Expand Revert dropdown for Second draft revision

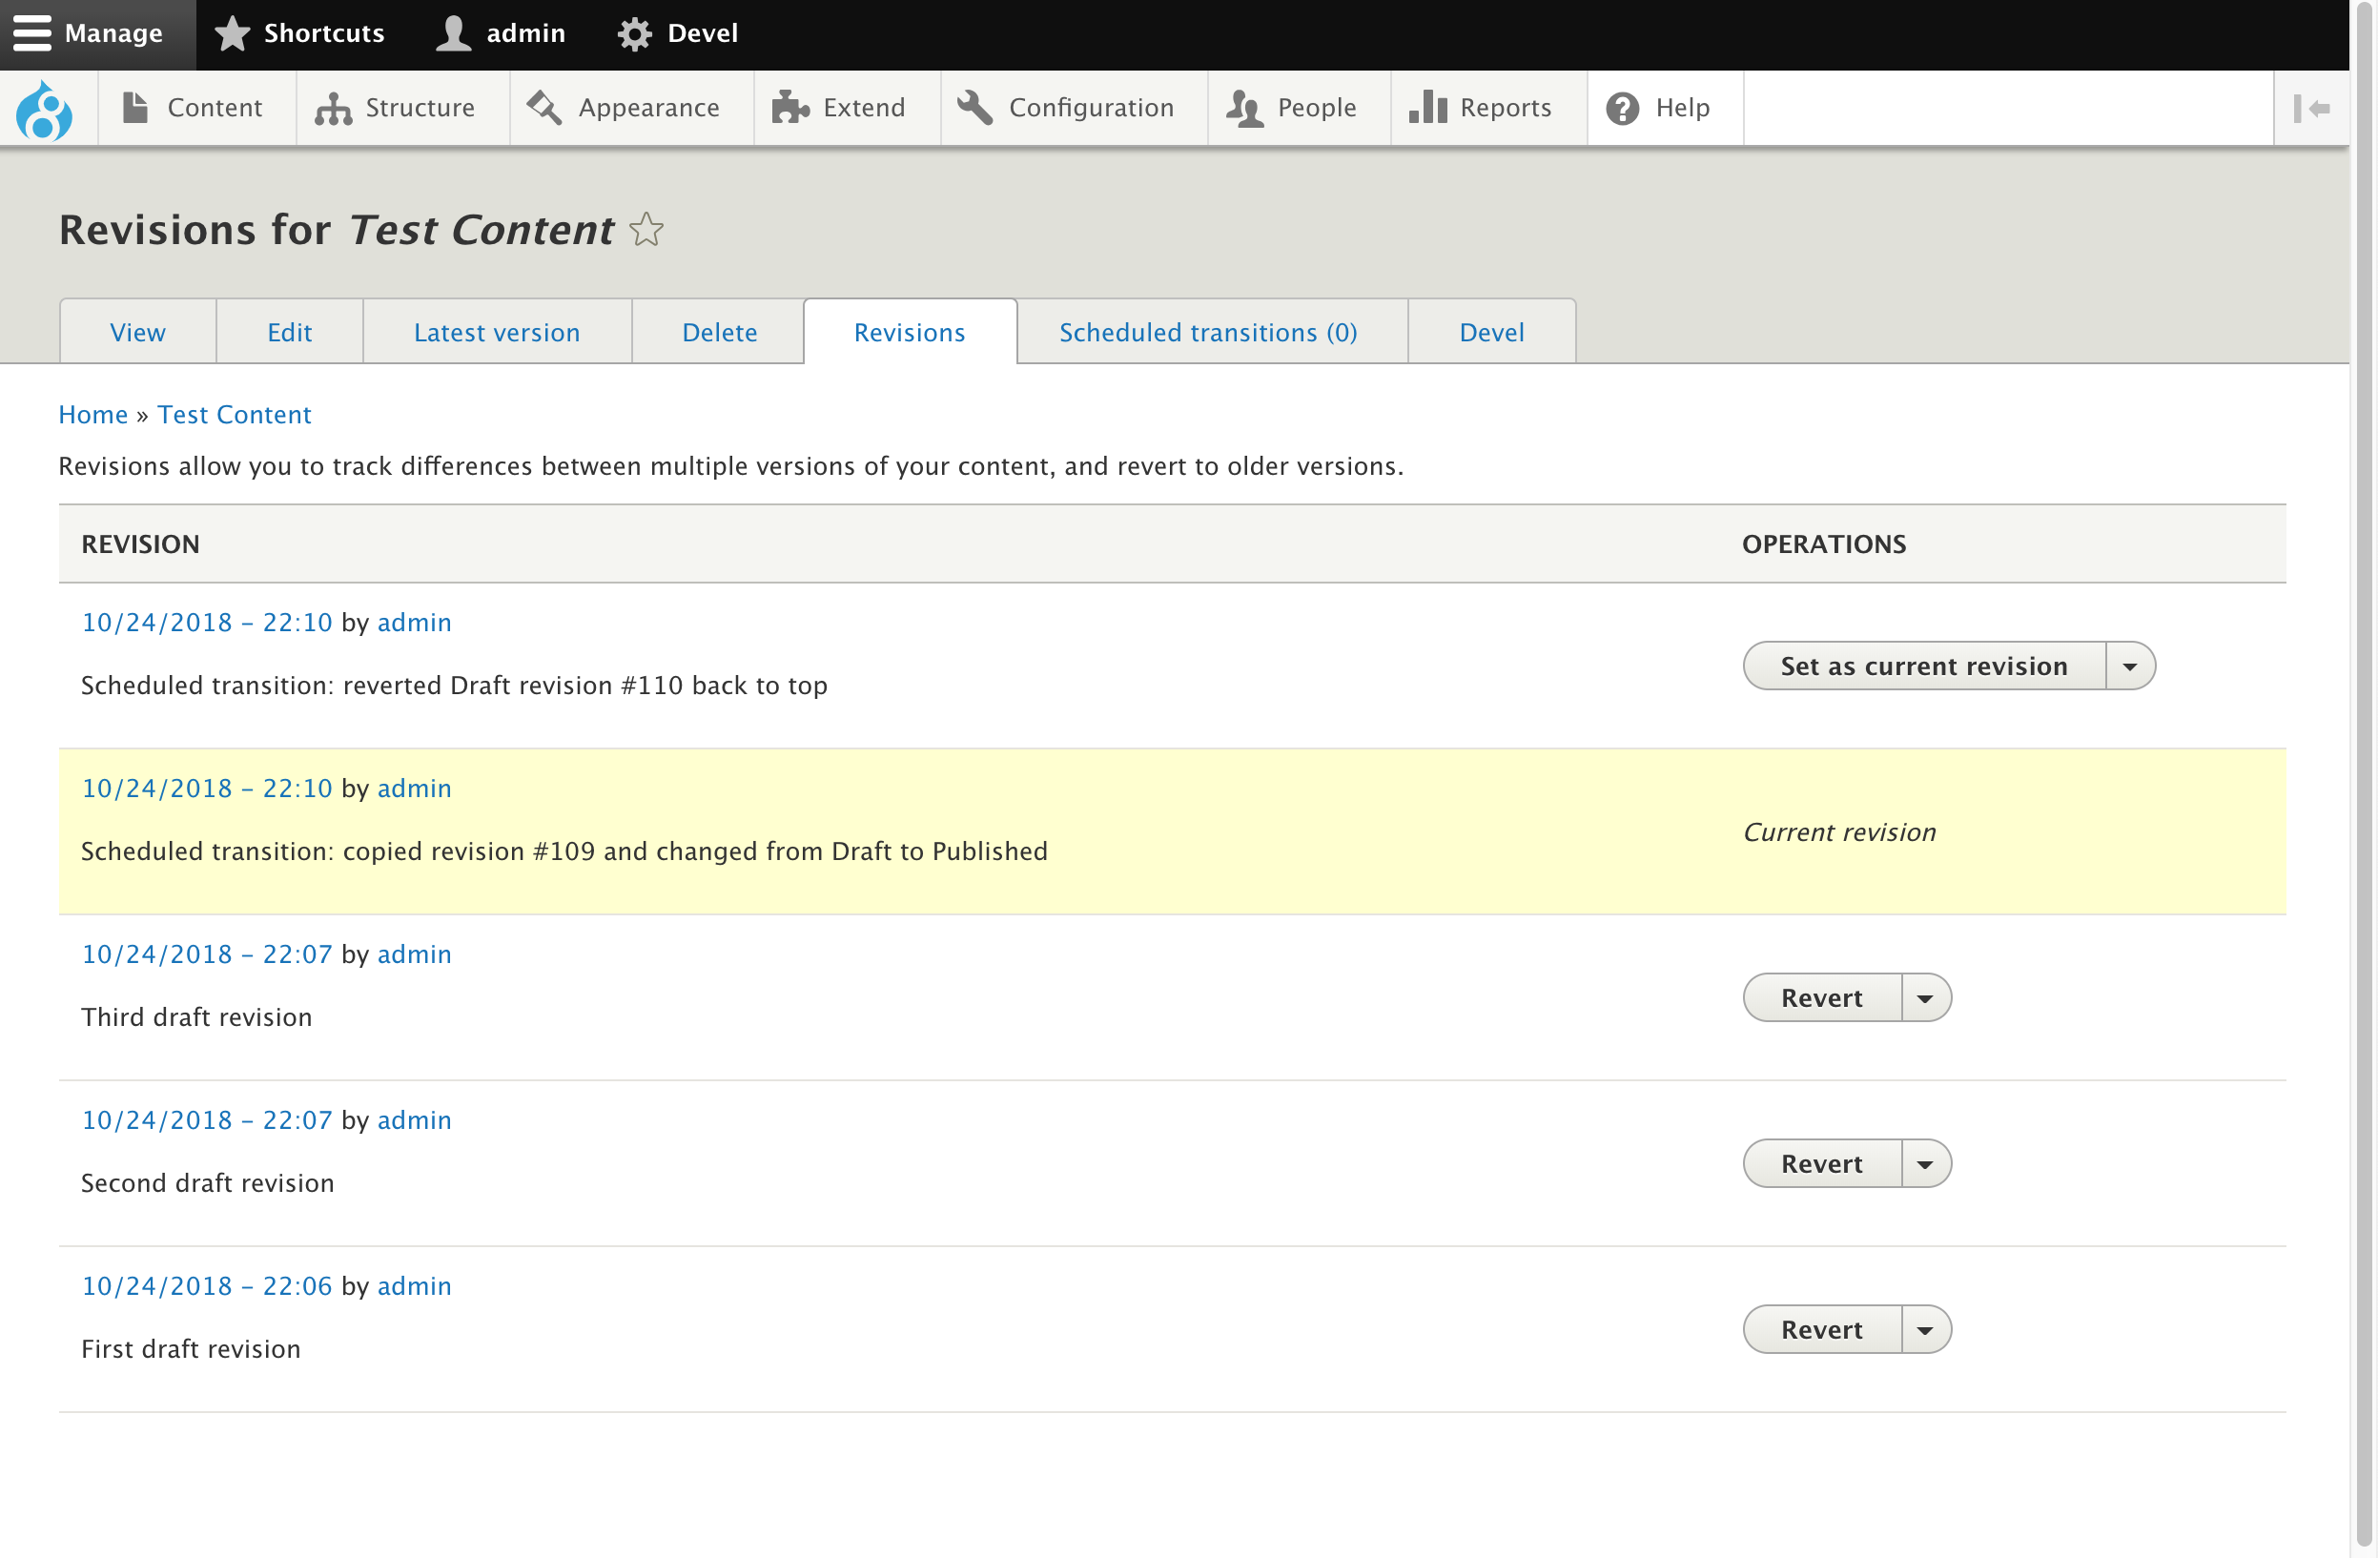tap(1925, 1164)
